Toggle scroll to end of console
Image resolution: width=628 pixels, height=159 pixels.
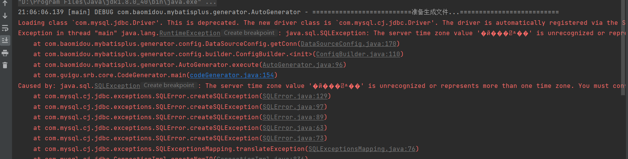[5, 40]
